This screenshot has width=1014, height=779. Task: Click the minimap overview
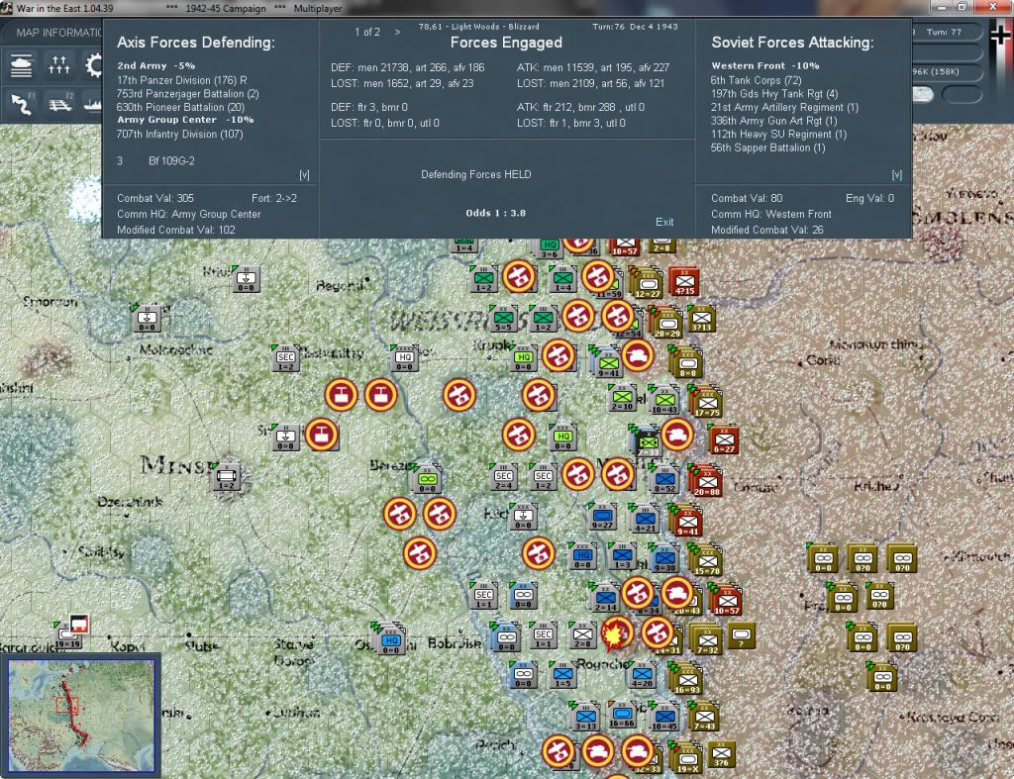pos(81,715)
